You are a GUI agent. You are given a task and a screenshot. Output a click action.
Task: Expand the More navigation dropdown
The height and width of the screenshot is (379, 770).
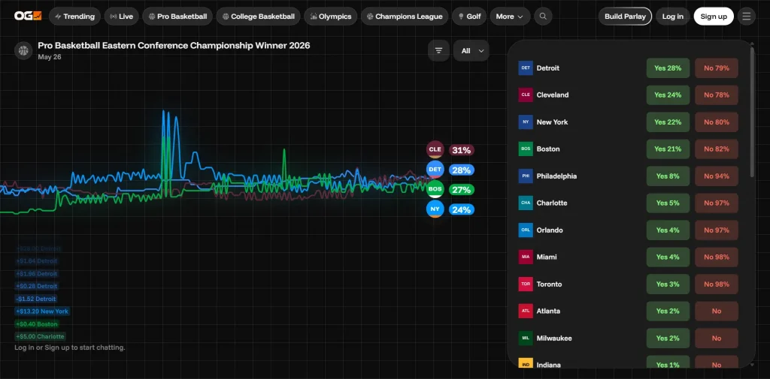tap(509, 17)
